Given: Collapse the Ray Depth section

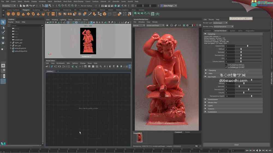Looking at the screenshot, I should pyautogui.click(x=205, y=77).
